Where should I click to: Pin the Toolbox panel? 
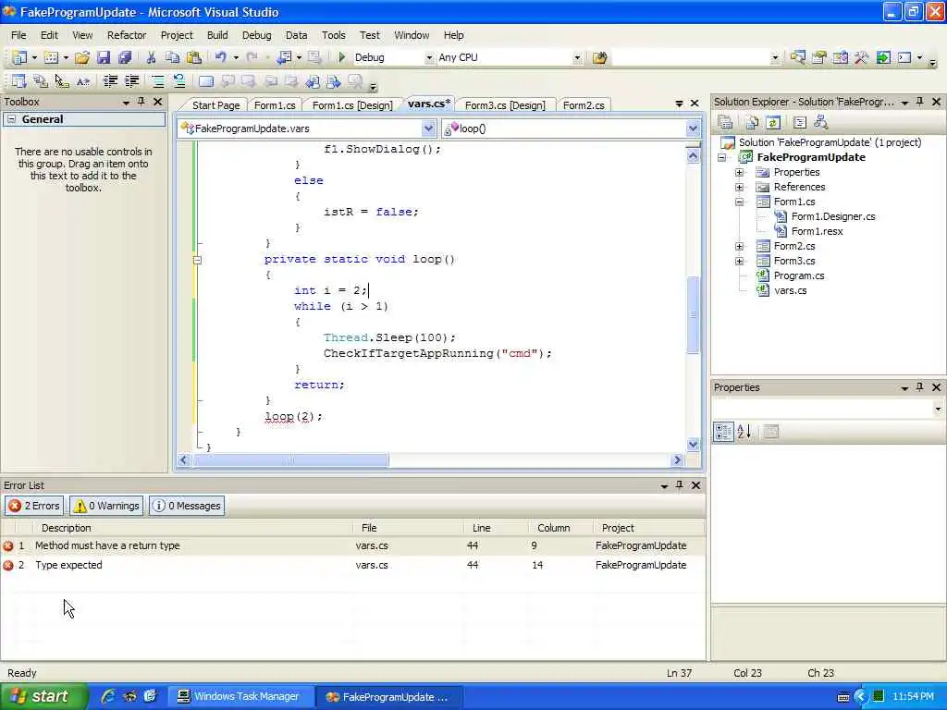click(141, 102)
